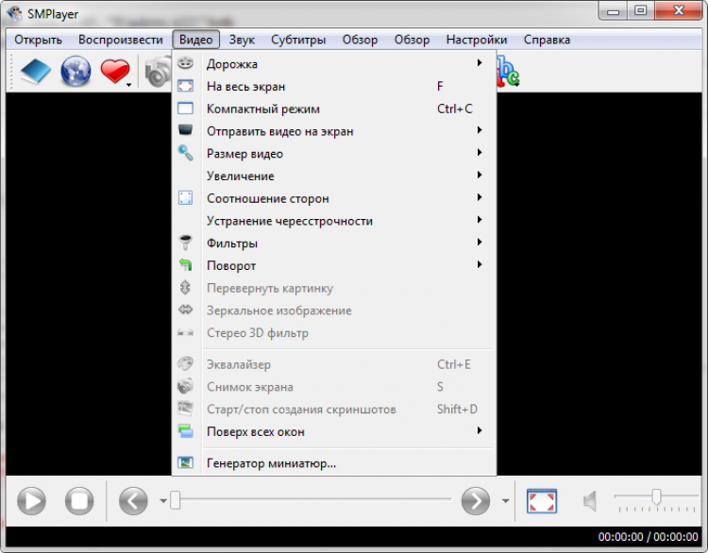Open the rewind button dropdown arrow
Image resolution: width=708 pixels, height=553 pixels.
click(x=163, y=501)
